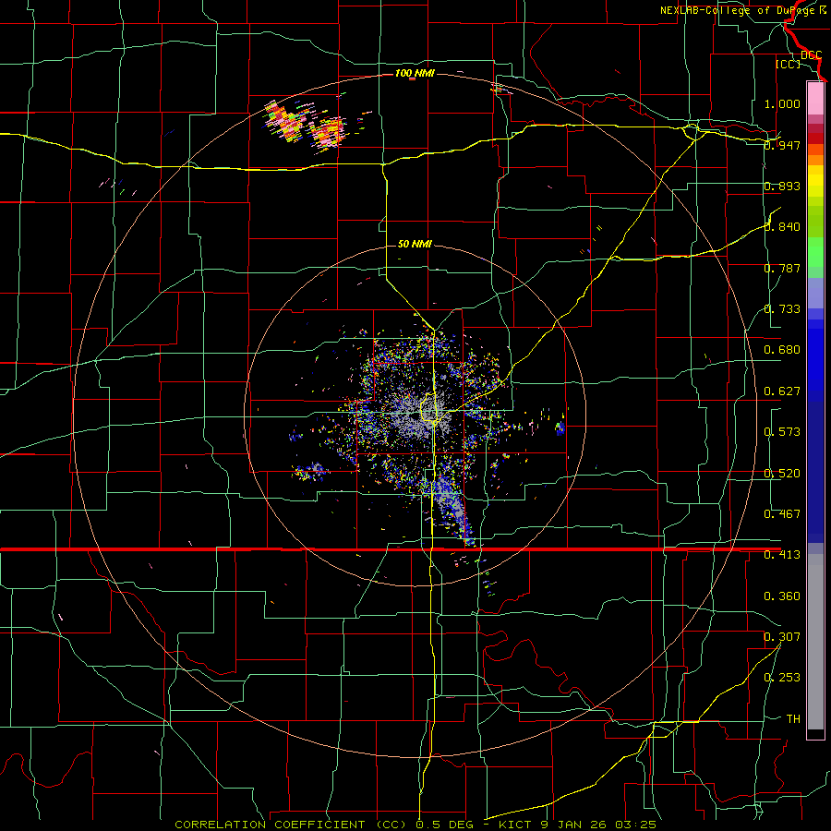Click the 0.627 color scale value
Screen dimensions: 831x831
(x=782, y=391)
